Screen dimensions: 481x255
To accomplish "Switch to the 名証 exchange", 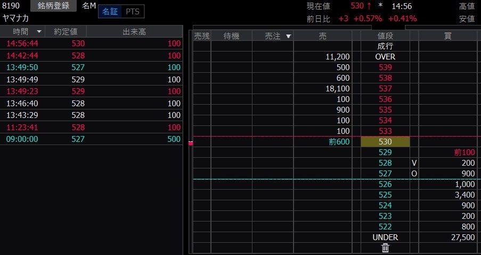I will click(x=110, y=12).
